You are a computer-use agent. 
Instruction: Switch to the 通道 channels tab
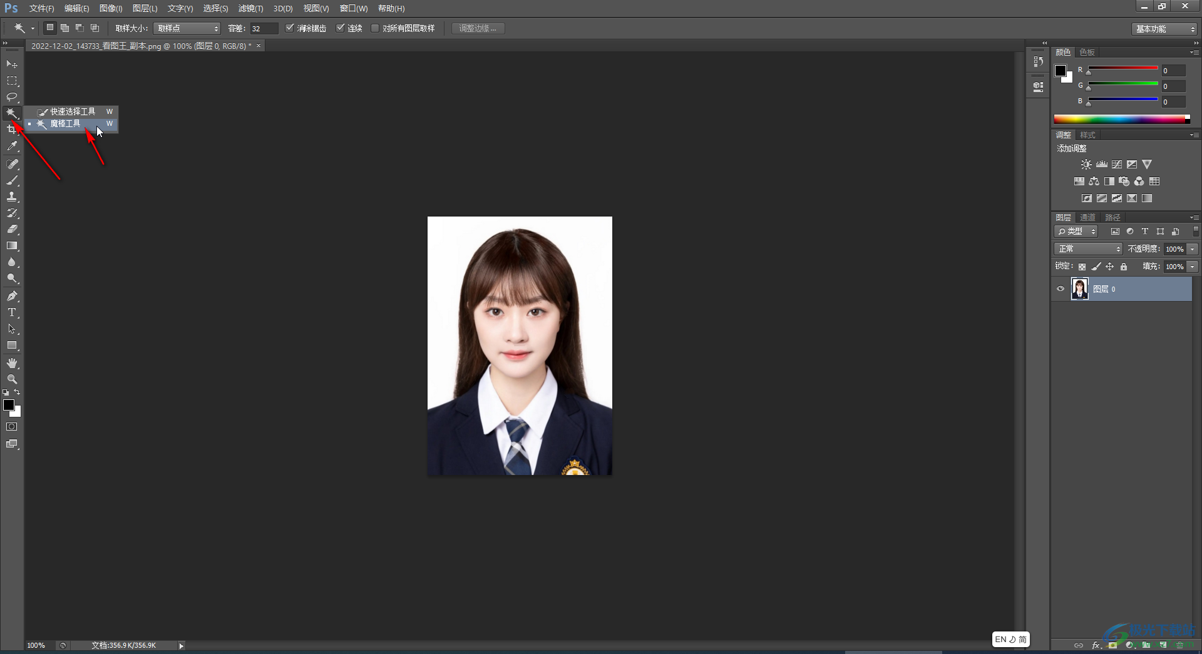(1088, 218)
